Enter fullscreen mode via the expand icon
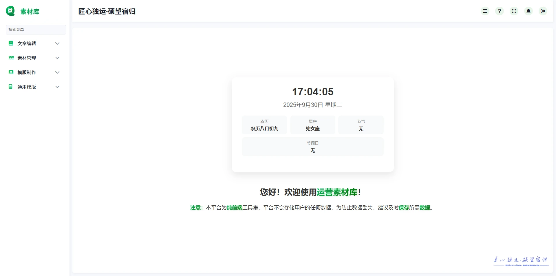The image size is (556, 276). tap(514, 11)
